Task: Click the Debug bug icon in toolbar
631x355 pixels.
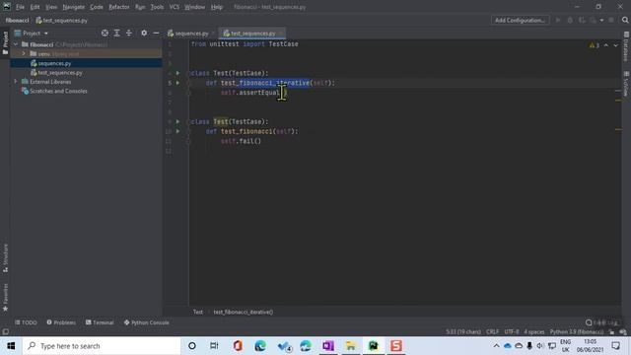Action: click(x=570, y=20)
